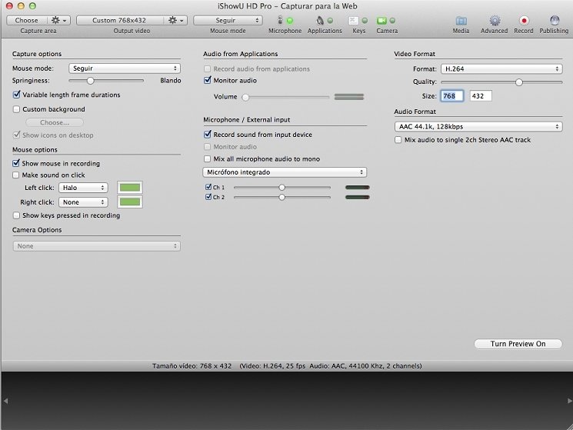
Task: Click the left preview scroll arrow
Action: click(5, 401)
